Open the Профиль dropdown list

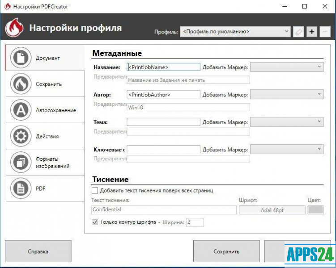(x=235, y=32)
